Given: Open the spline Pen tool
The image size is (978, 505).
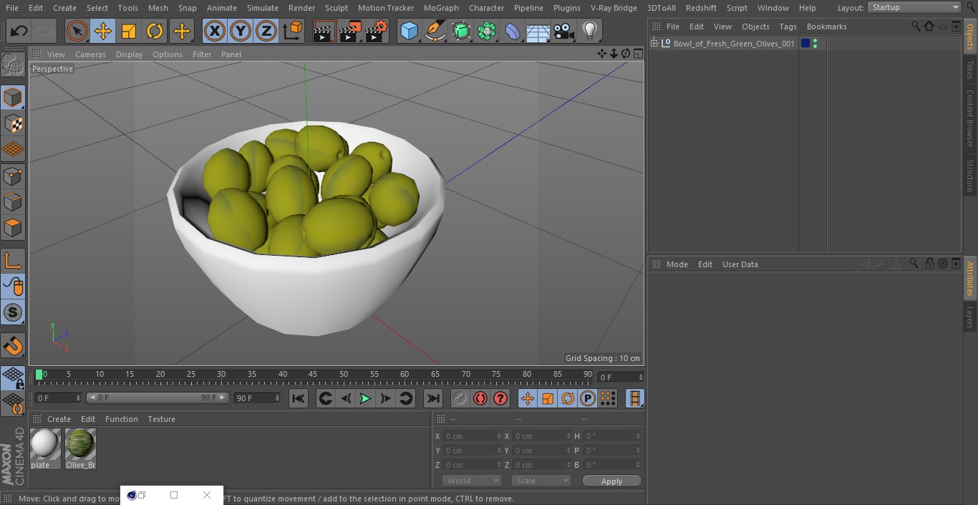Looking at the screenshot, I should [435, 31].
